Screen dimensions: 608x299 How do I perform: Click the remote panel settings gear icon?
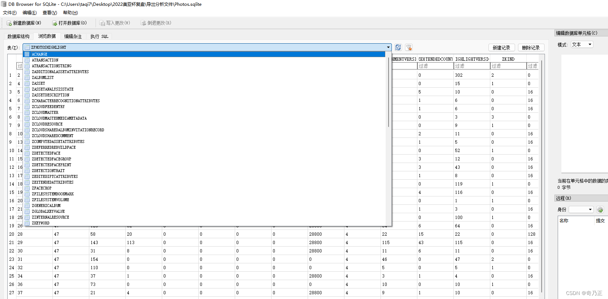pos(600,210)
